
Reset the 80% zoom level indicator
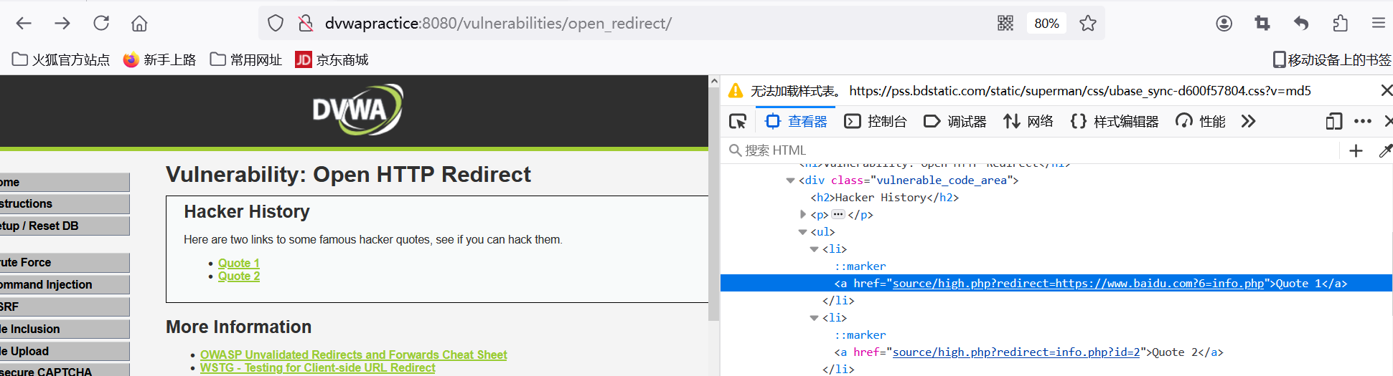(1046, 23)
